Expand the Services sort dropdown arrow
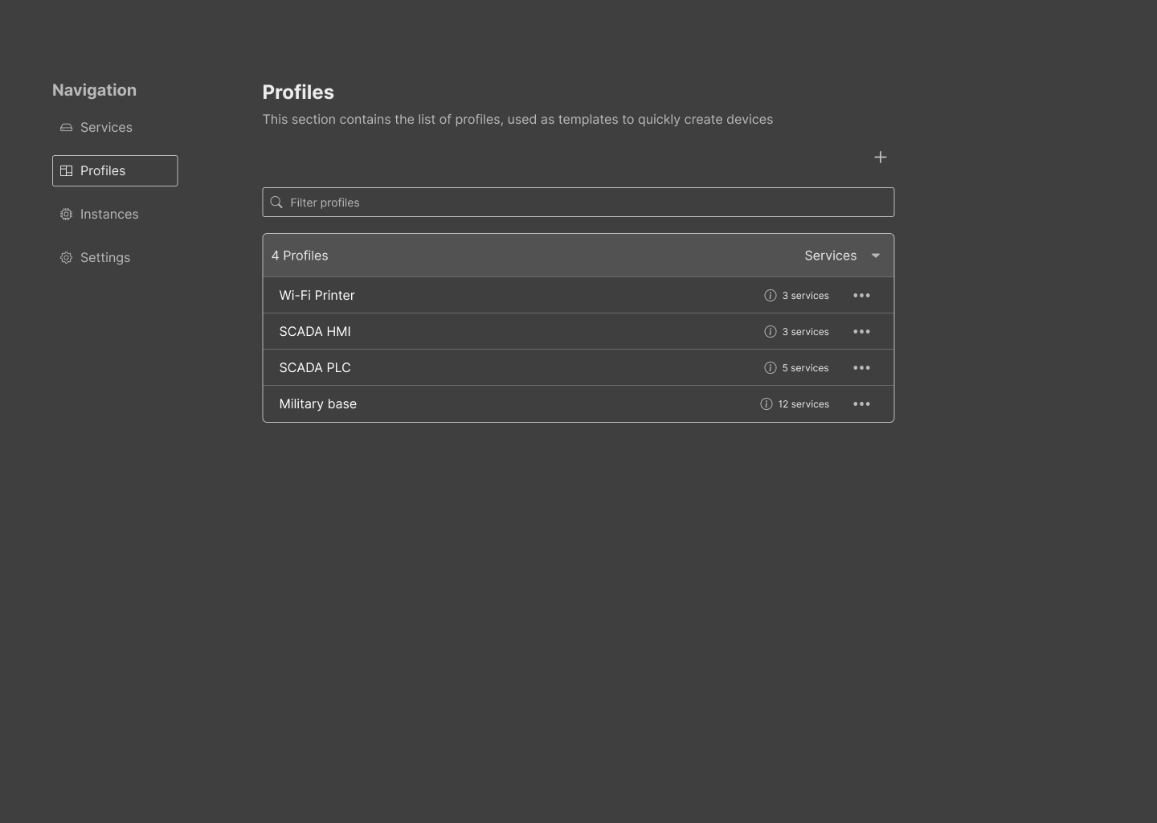 pos(876,256)
